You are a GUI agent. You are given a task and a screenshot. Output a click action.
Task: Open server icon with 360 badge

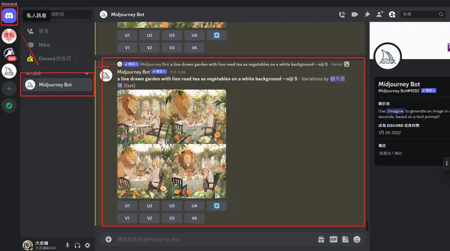[9, 54]
